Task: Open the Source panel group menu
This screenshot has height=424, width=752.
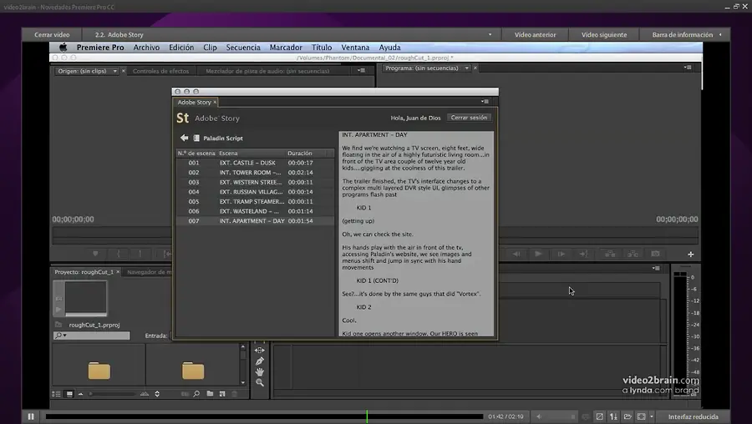Action: (361, 70)
